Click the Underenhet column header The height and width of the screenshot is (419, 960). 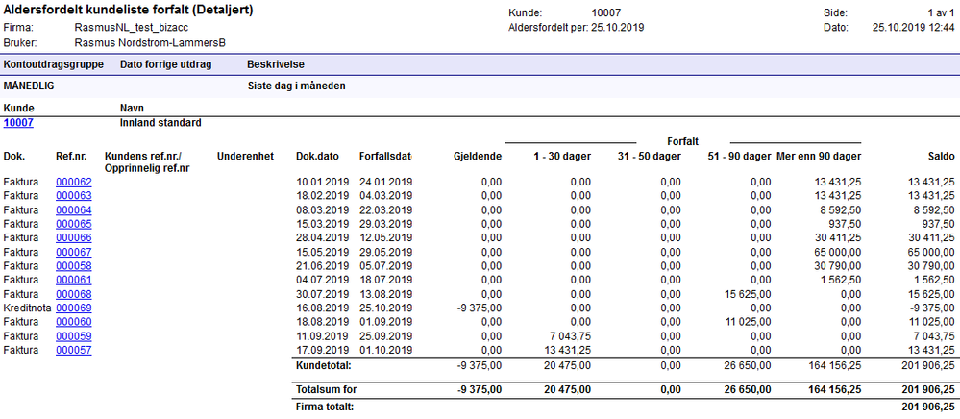[x=245, y=157]
